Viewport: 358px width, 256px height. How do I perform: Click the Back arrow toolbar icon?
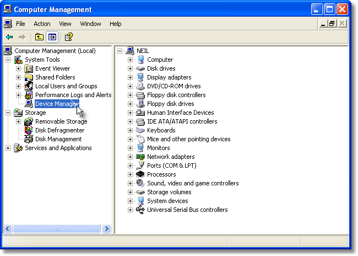click(x=9, y=37)
